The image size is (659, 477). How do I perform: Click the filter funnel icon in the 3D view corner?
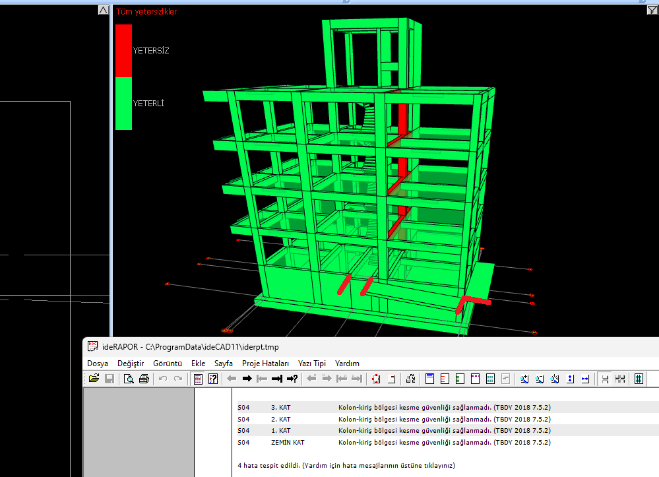652,10
